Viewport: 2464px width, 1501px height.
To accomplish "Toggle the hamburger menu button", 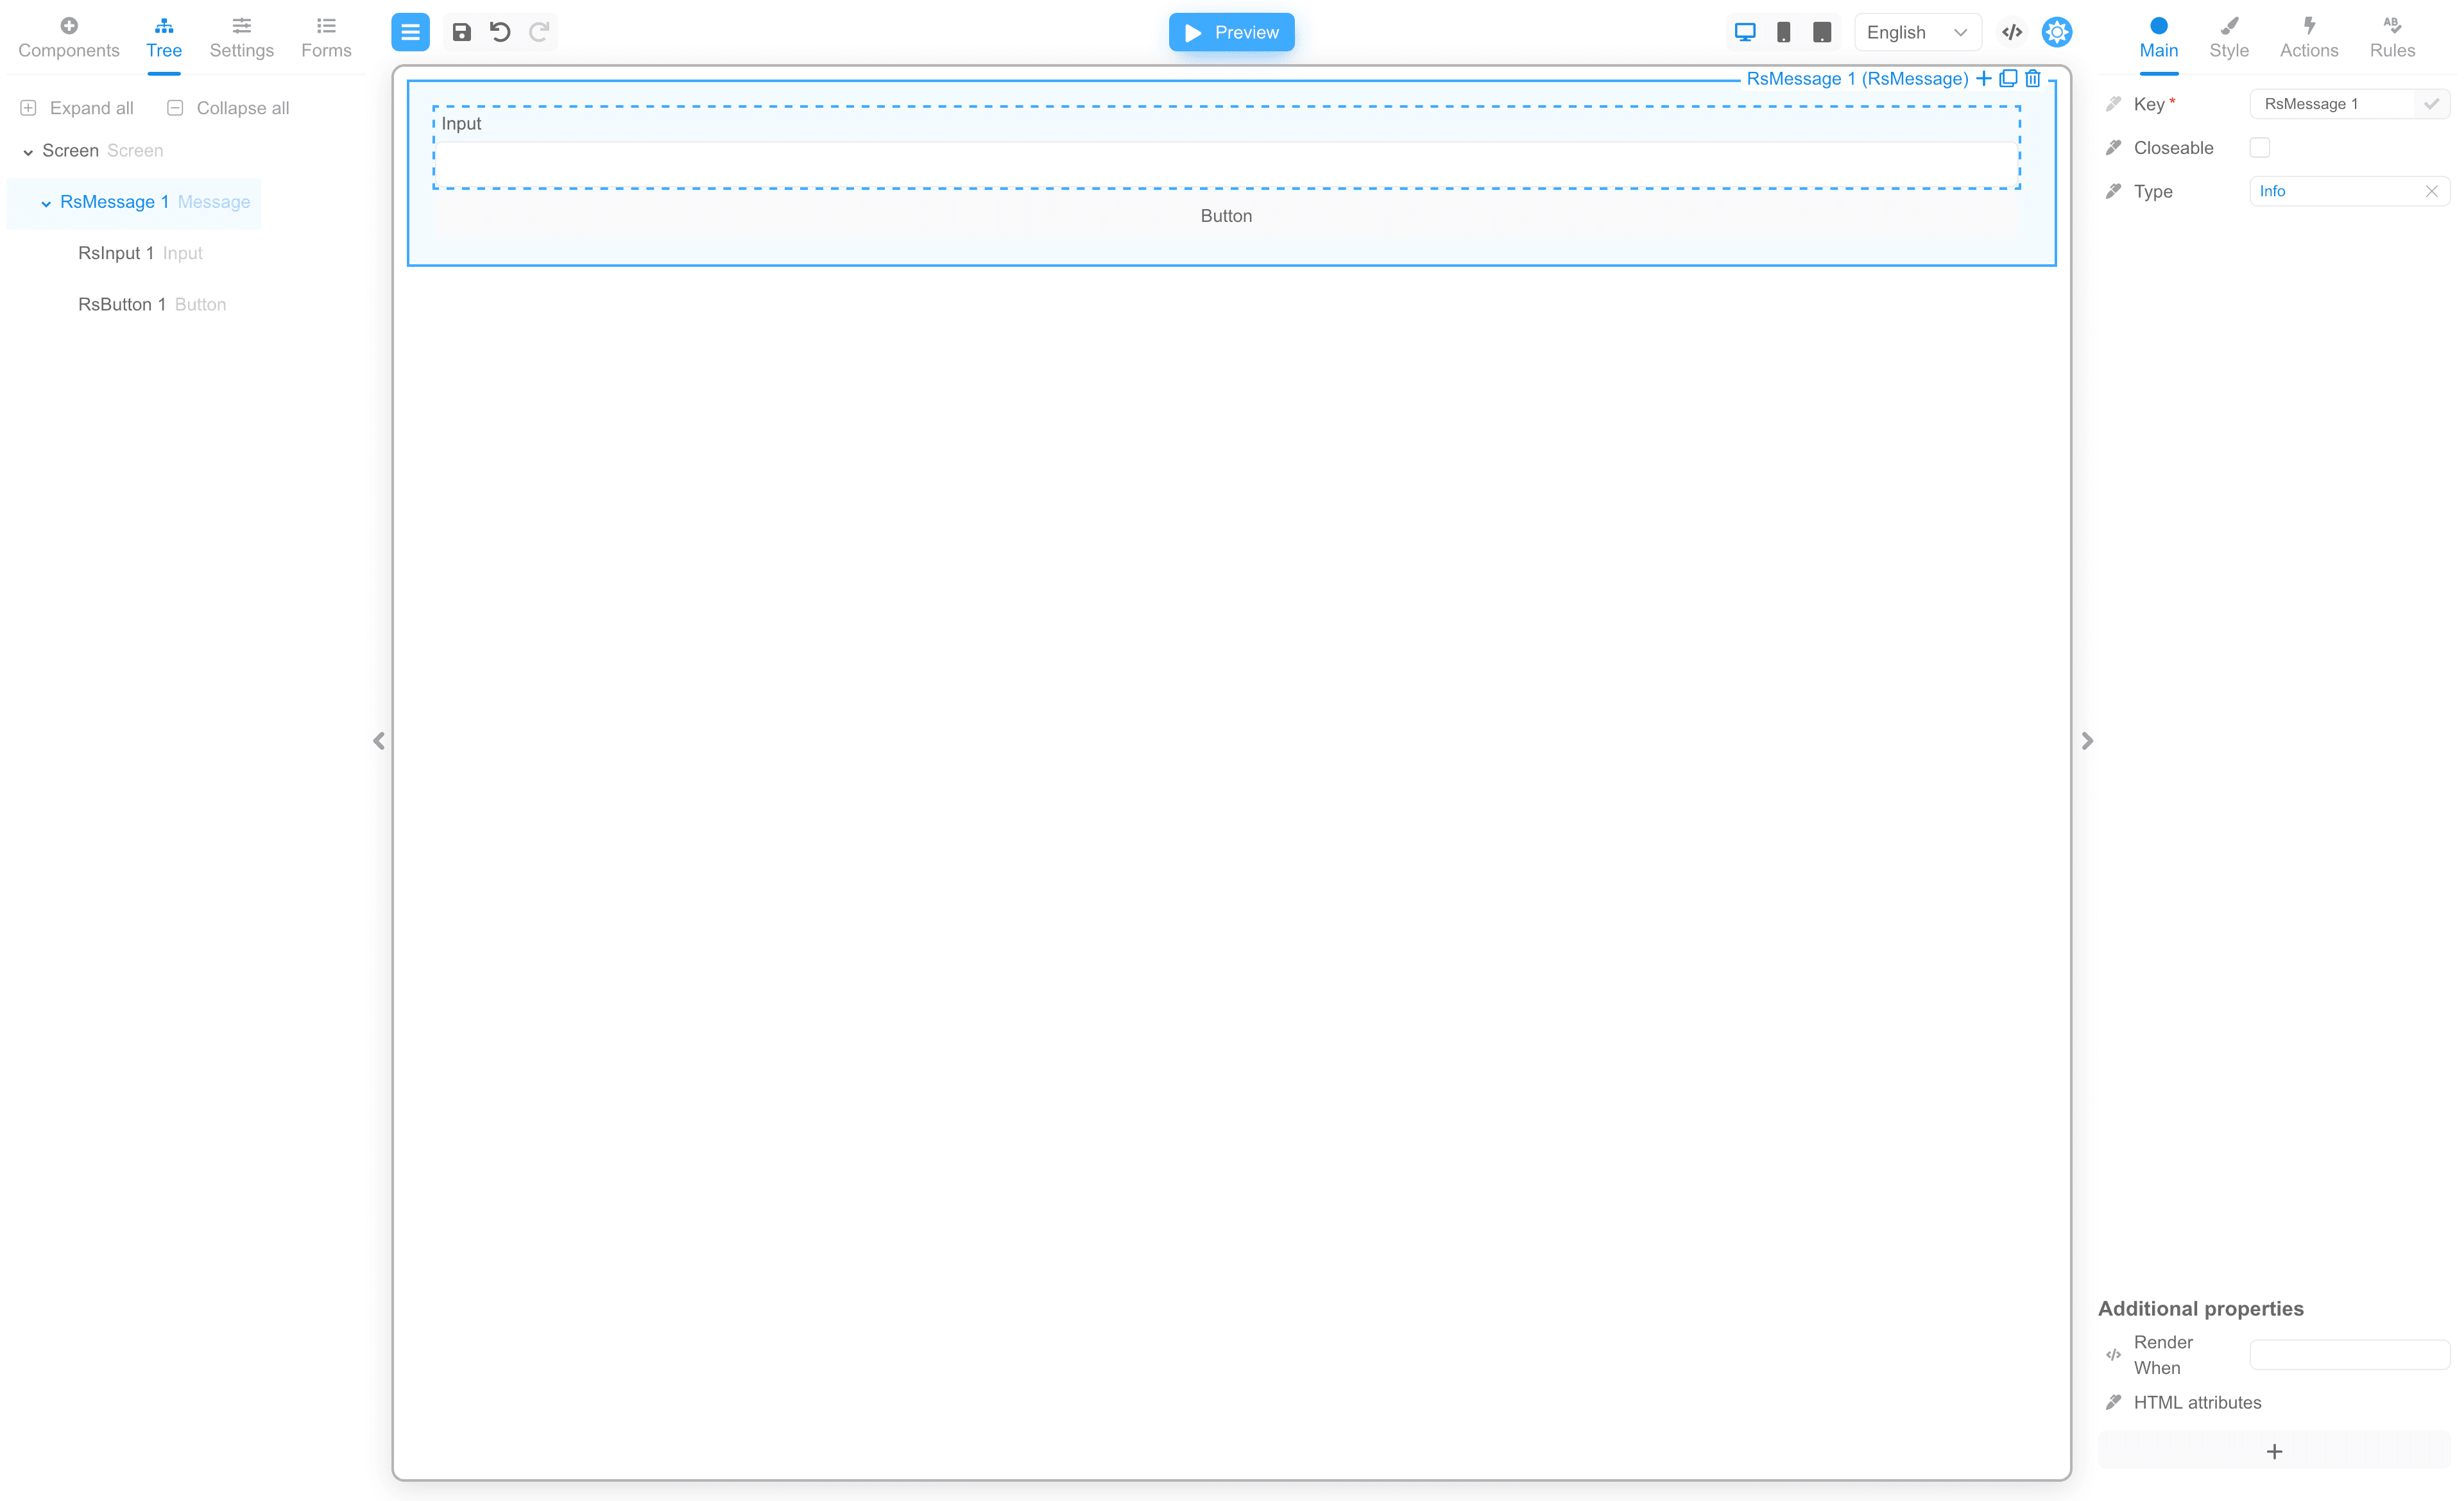I will pos(409,31).
